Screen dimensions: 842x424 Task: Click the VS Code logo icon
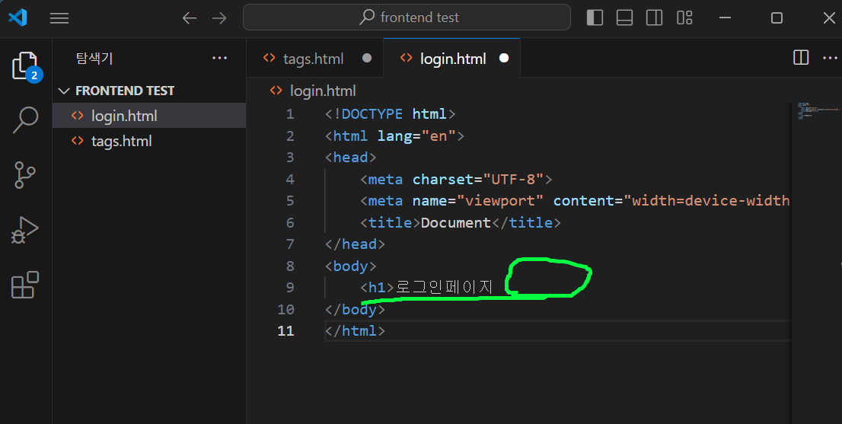point(18,18)
